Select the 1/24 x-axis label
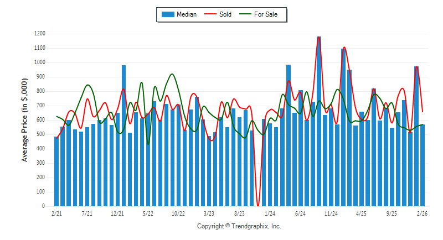The width and height of the screenshot is (443, 240). [270, 213]
